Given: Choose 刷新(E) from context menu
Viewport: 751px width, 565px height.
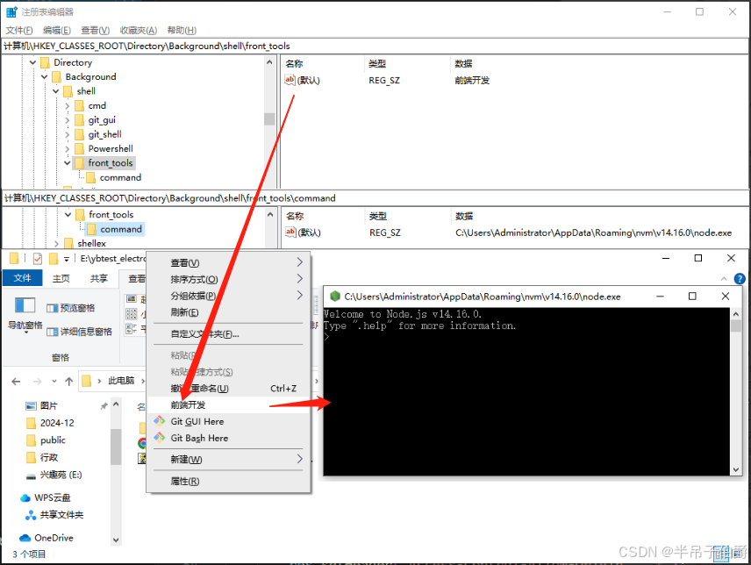Looking at the screenshot, I should pos(228,312).
